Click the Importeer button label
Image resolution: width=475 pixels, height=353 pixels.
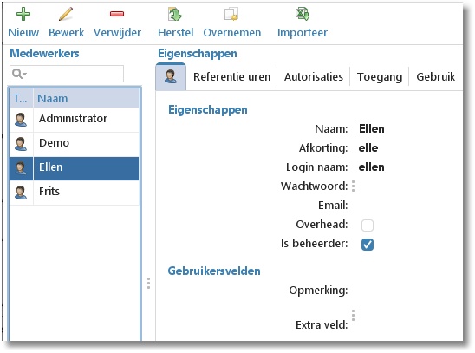point(303,33)
